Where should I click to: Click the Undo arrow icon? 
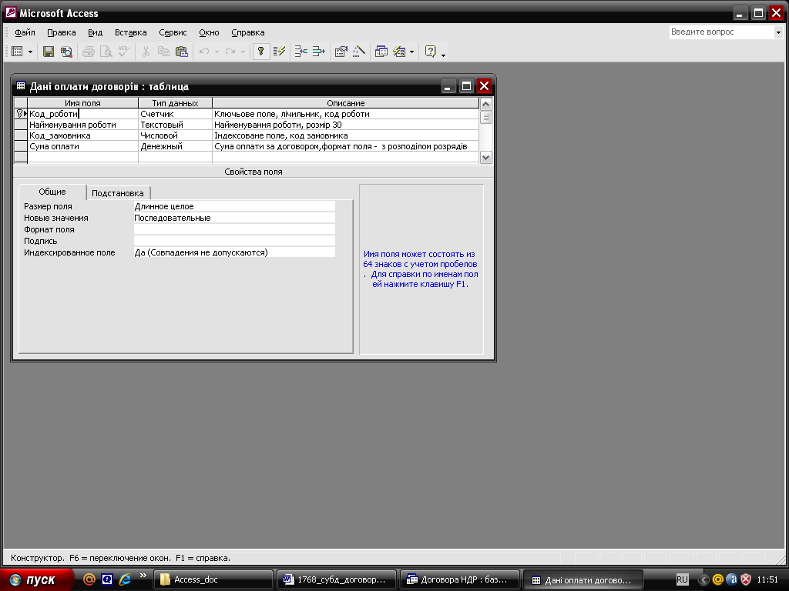tap(203, 52)
